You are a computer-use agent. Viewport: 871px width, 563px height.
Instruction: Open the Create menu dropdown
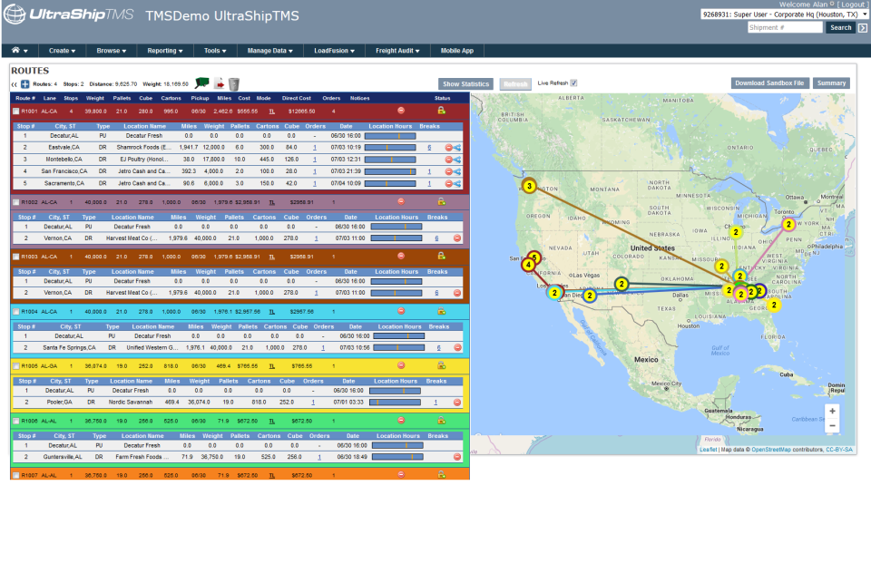coord(62,51)
